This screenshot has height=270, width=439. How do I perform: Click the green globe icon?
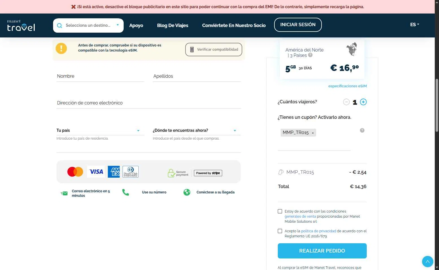[187, 192]
